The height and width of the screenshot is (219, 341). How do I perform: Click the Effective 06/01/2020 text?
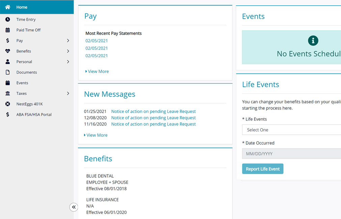(106, 212)
